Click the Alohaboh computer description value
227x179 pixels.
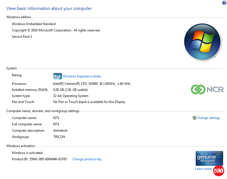(x=60, y=131)
